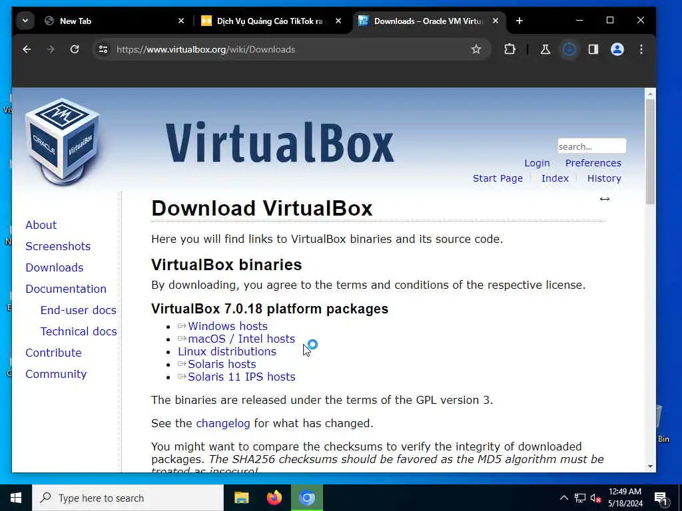Open the notification center icon
This screenshot has width=682, height=511.
[661, 498]
